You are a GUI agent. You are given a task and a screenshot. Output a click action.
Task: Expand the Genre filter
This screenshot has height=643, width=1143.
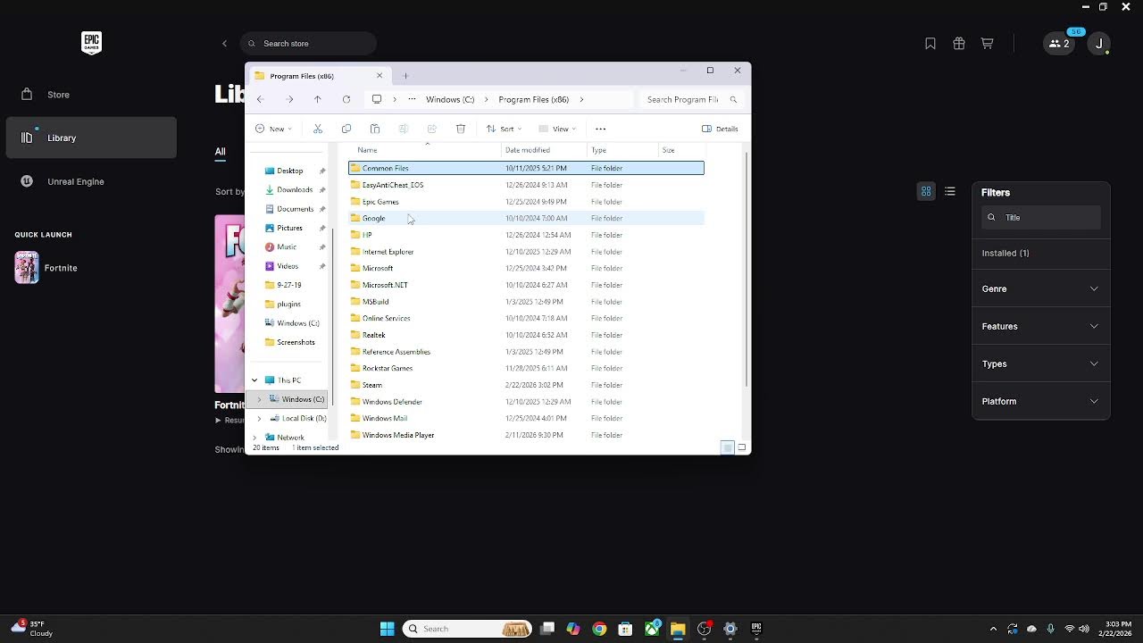pos(1040,289)
